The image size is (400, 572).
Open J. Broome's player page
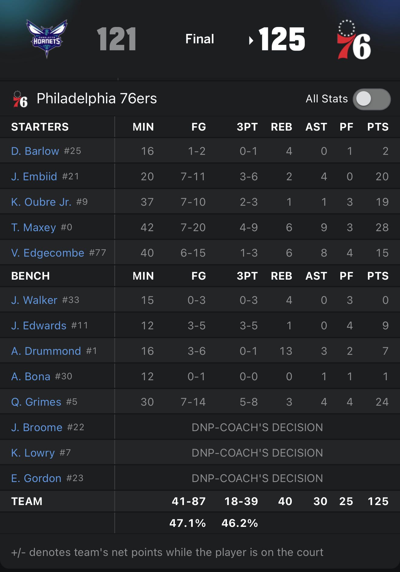[x=37, y=427]
